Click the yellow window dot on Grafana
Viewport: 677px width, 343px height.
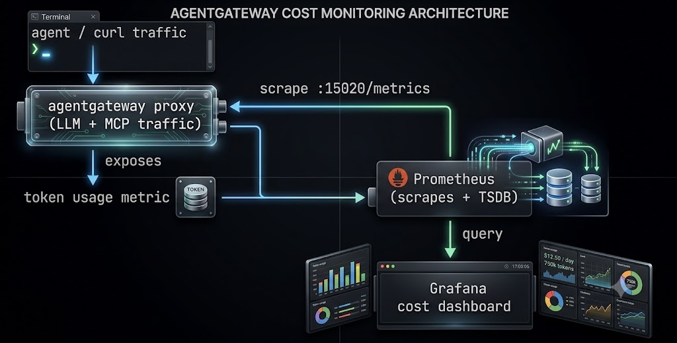point(387,266)
